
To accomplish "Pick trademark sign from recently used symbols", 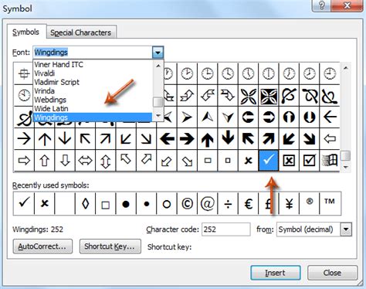I will tap(330, 203).
